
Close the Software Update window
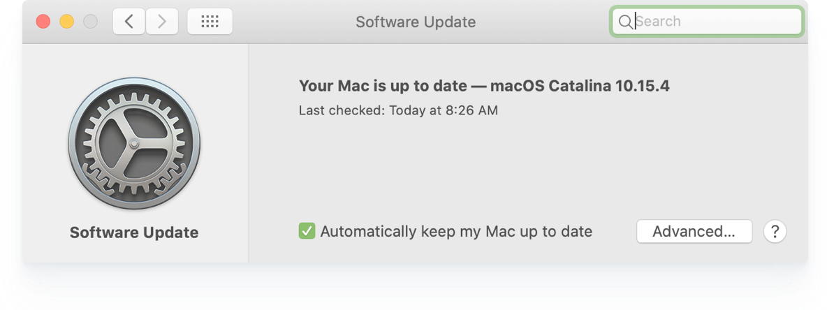pos(43,22)
